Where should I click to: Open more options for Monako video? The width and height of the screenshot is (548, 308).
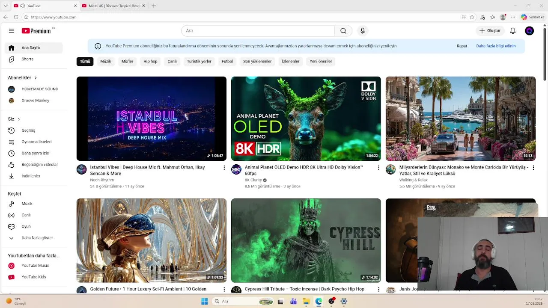point(533,168)
